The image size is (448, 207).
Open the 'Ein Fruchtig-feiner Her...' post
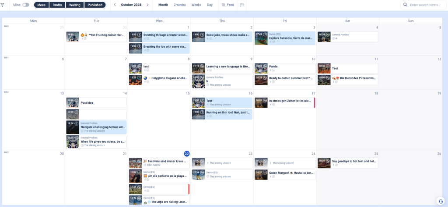point(96,37)
